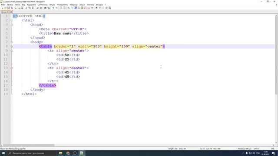Open the Макросы menu

point(73,5)
